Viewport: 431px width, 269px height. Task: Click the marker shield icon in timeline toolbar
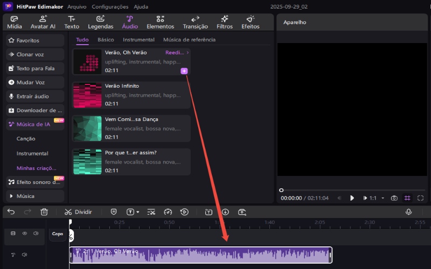click(114, 212)
